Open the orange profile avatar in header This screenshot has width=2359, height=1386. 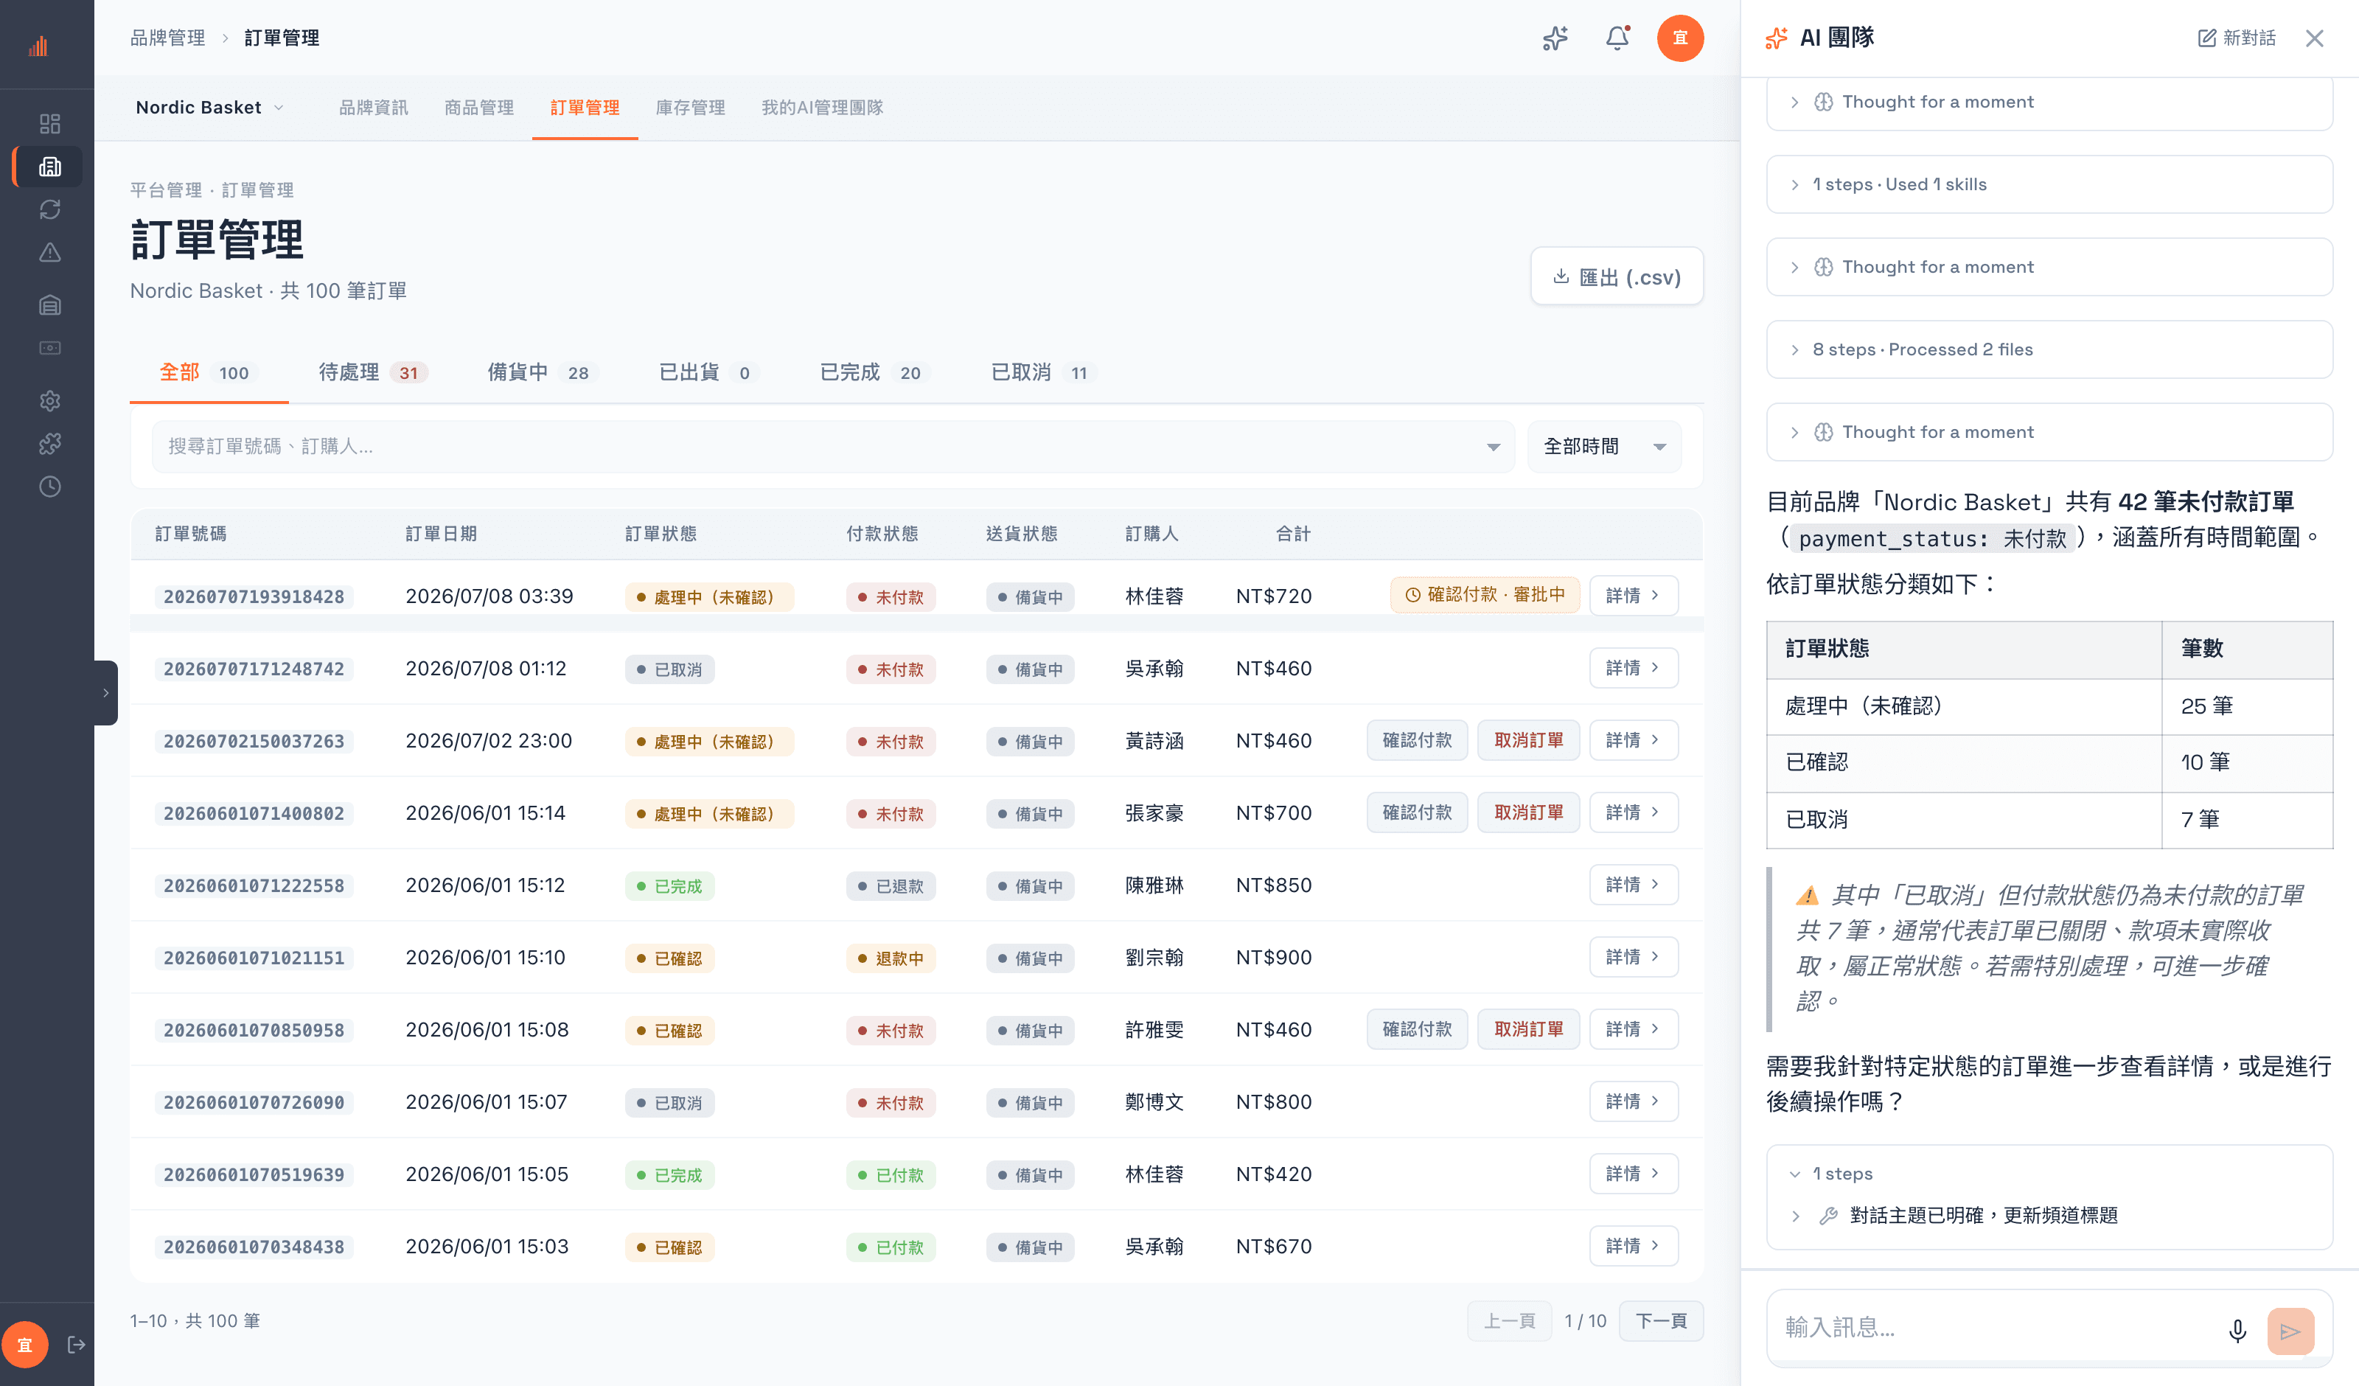coord(1680,38)
